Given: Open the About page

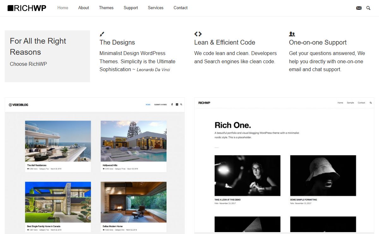Looking at the screenshot, I should [x=84, y=8].
